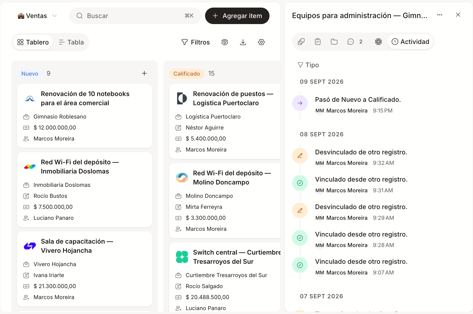The image size is (473, 314).
Task: Open the notes clipboard tab icon
Action: (318, 42)
